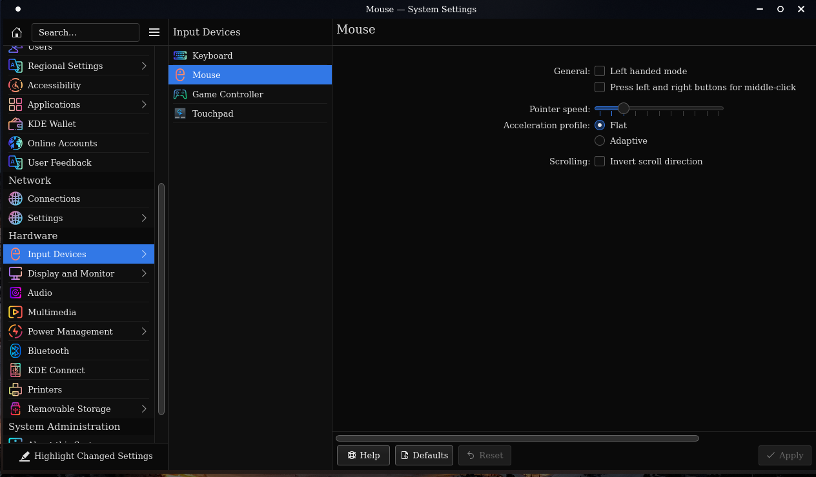
Task: Open the Accessibility settings page
Action: tap(54, 85)
